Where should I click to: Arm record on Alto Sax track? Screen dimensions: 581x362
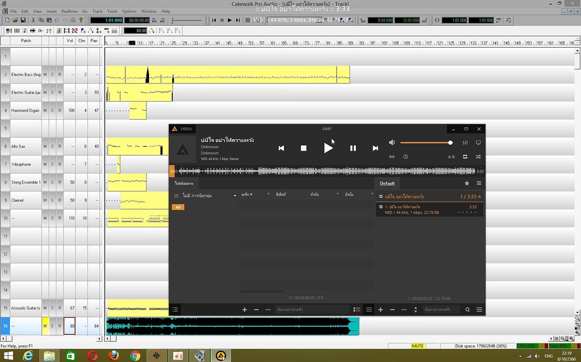59,146
